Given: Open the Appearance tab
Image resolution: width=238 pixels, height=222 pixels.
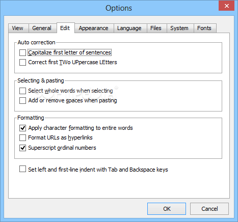Looking at the screenshot, I should tap(94, 28).
